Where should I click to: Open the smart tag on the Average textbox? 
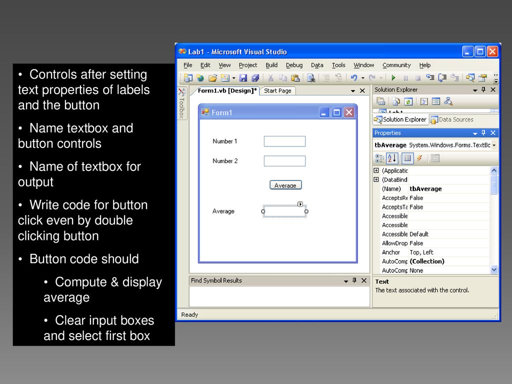(x=300, y=204)
